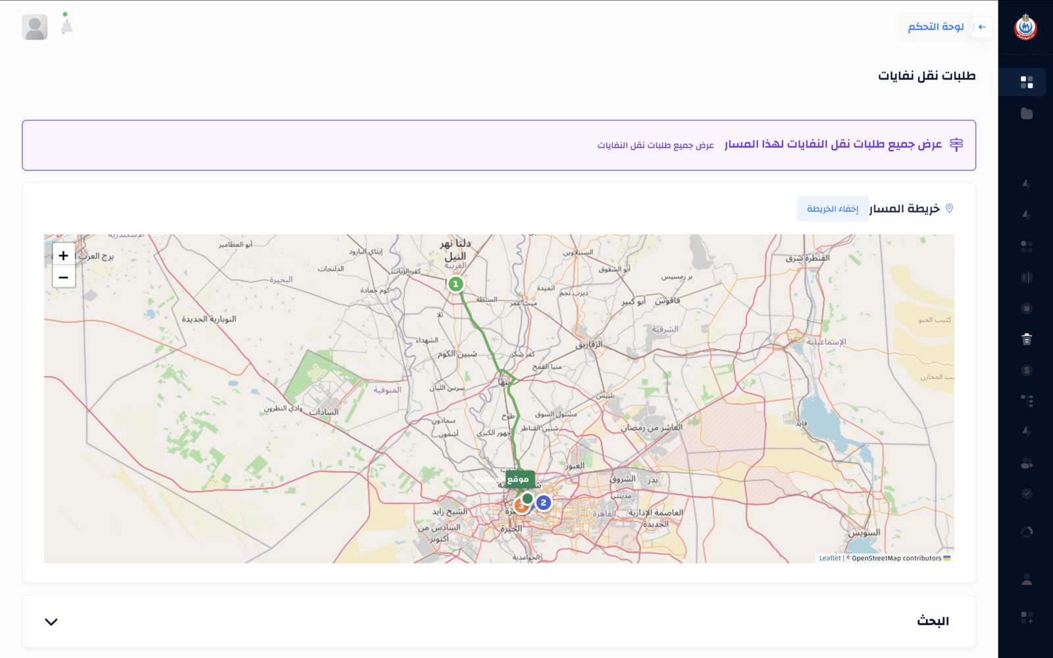Click the signpost icon in the purple banner
Image resolution: width=1053 pixels, height=658 pixels.
956,144
